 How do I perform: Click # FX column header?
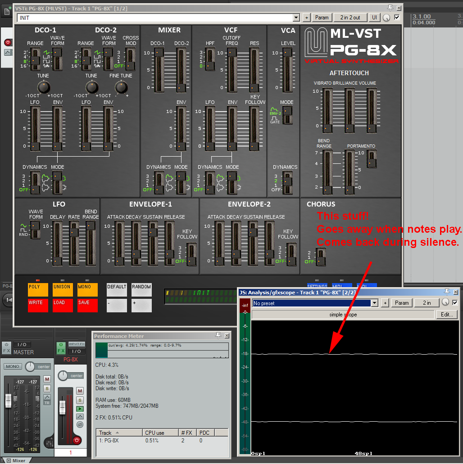[187, 432]
